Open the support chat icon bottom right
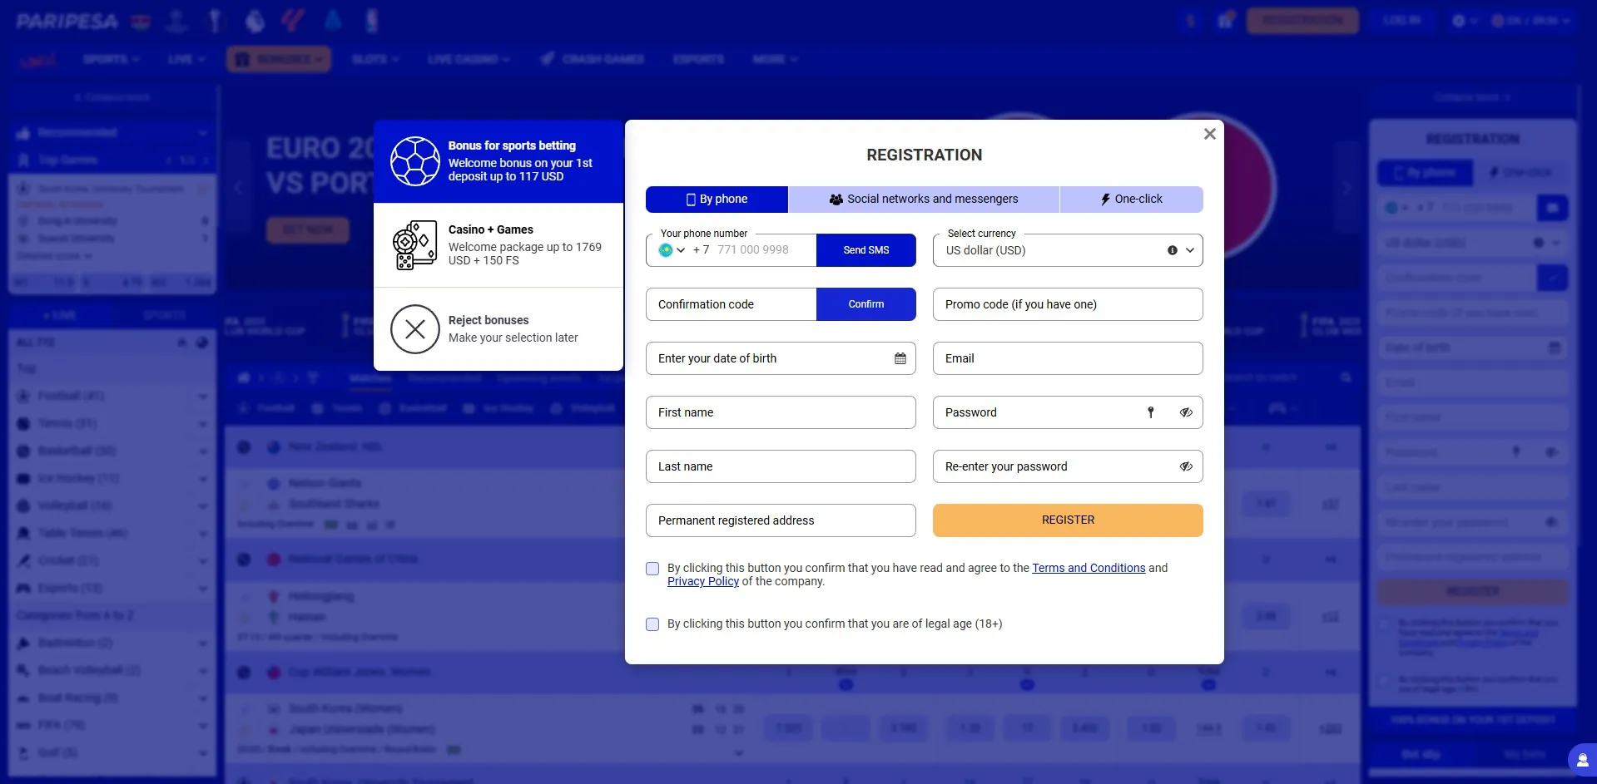1597x784 pixels. [1580, 759]
